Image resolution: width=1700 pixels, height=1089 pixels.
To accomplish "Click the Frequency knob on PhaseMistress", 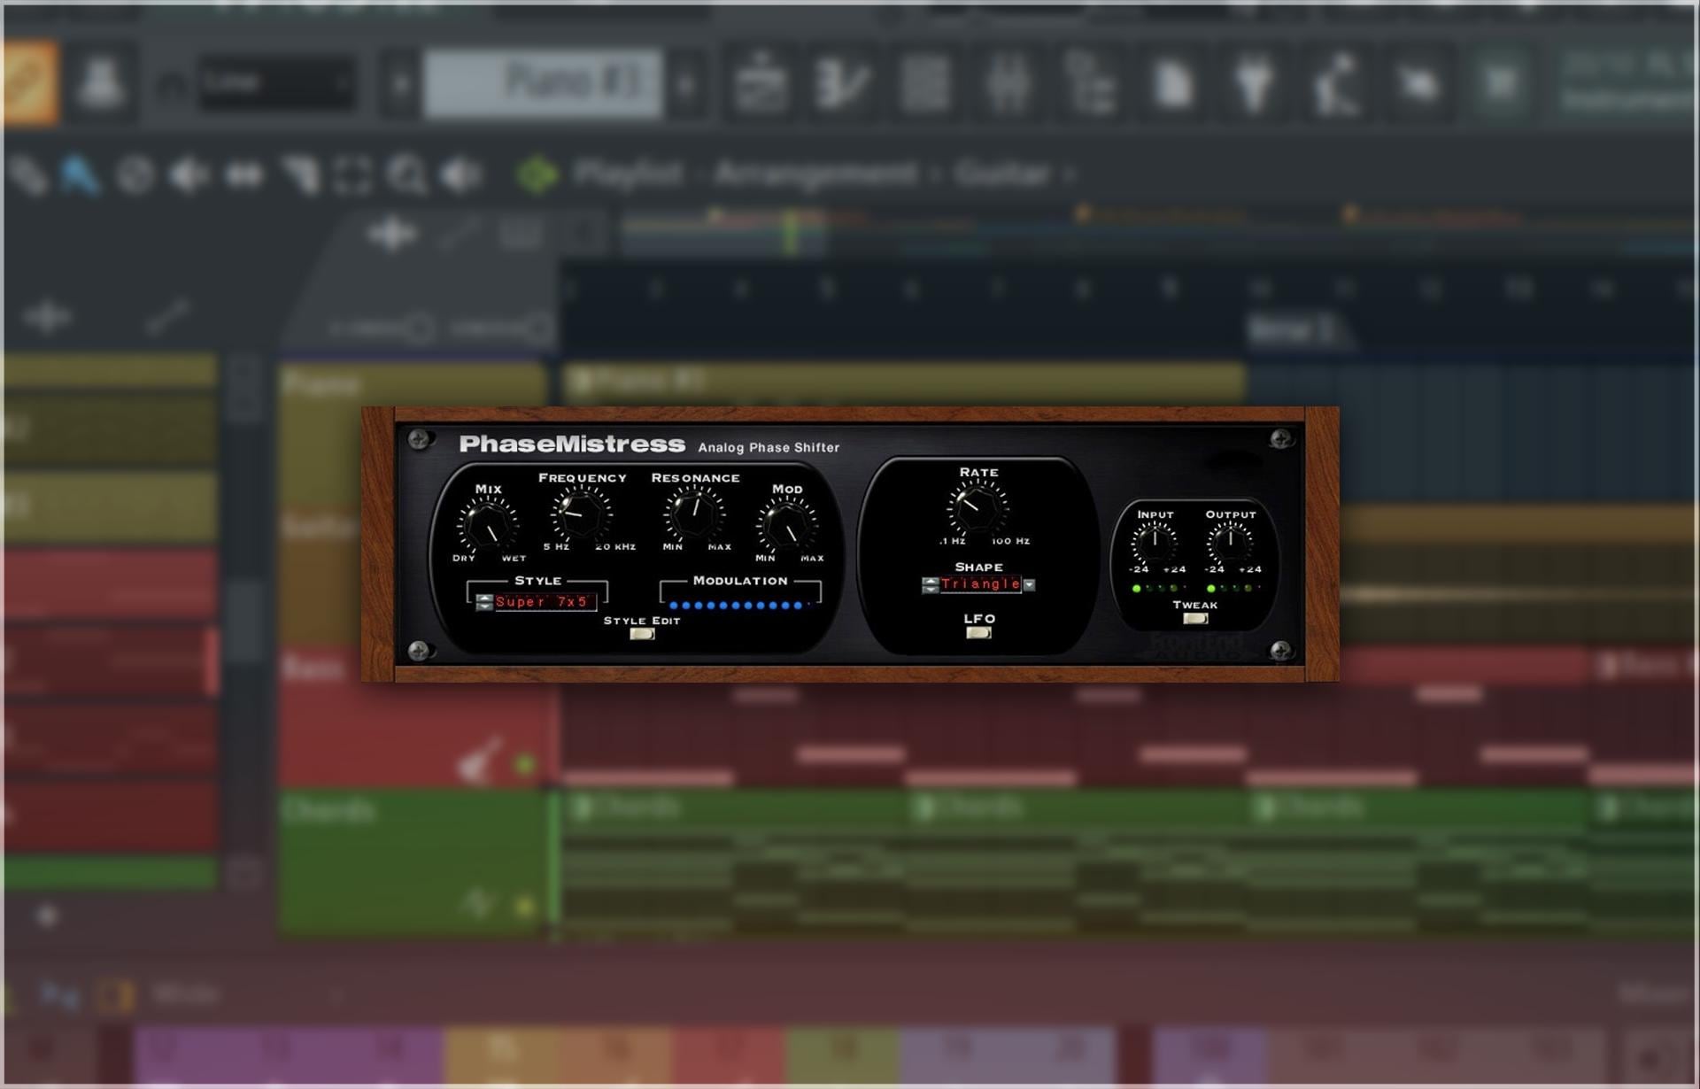I will point(581,514).
